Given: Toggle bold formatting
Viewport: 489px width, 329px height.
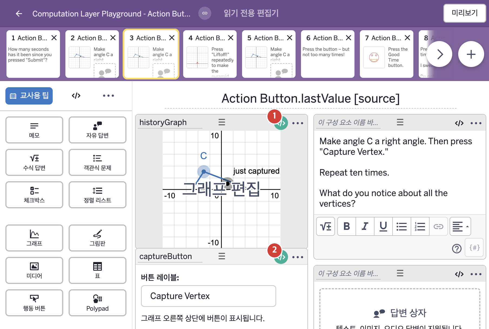Looking at the screenshot, I should click(347, 226).
